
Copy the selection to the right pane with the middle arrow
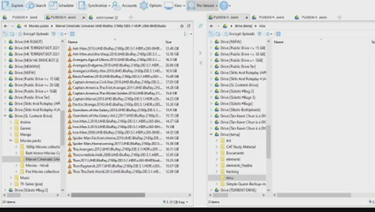click(200, 53)
